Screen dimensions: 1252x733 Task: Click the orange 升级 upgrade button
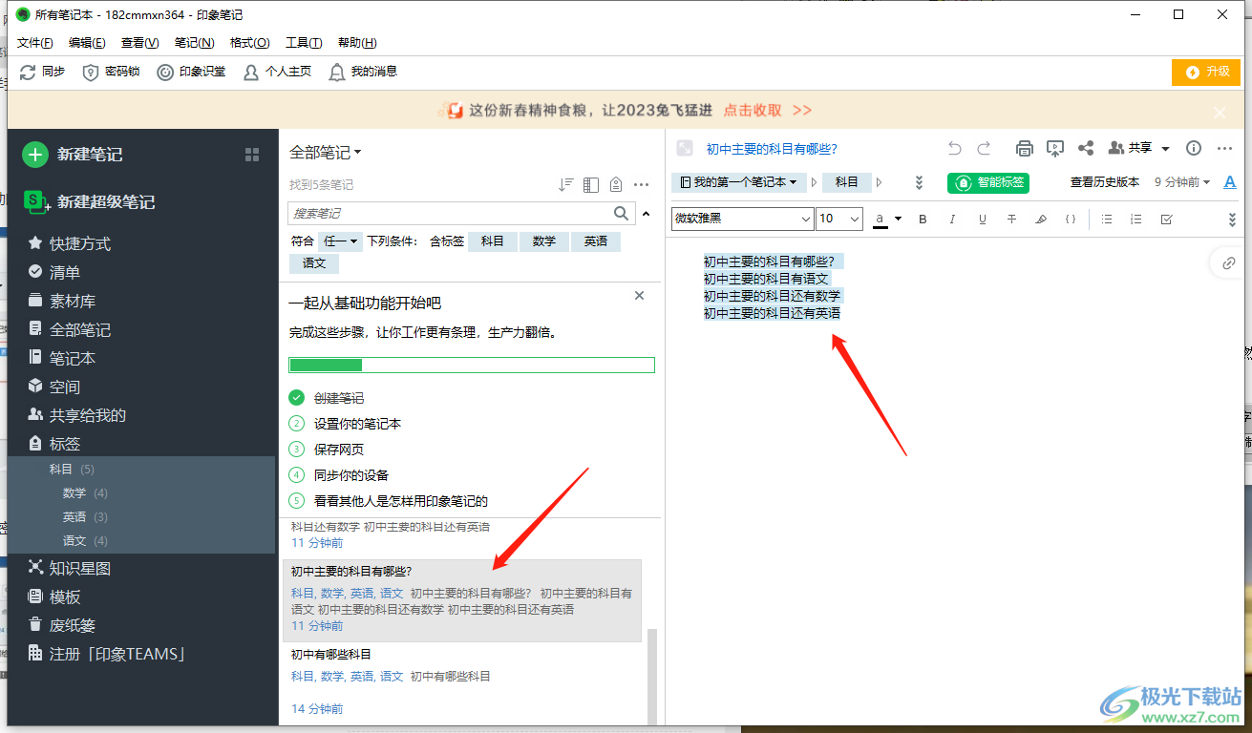[x=1206, y=72]
